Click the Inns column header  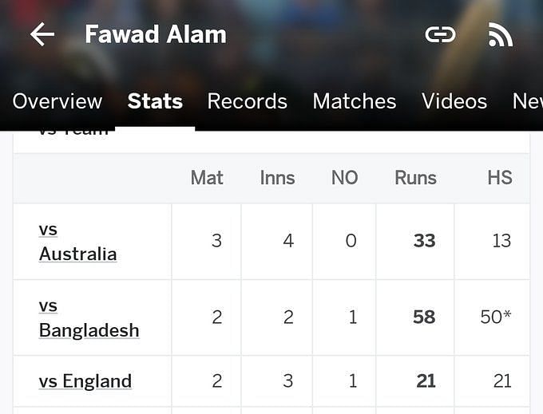pyautogui.click(x=277, y=178)
